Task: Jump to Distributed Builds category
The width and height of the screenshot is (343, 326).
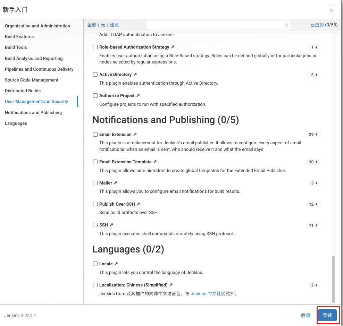Action: [23, 91]
